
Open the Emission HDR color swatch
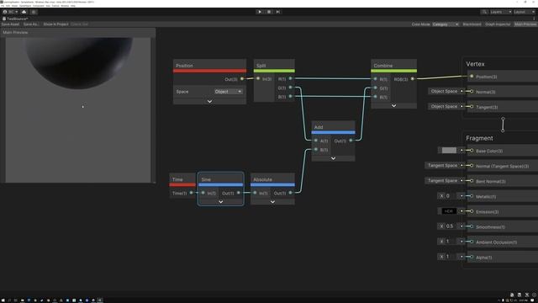449,211
